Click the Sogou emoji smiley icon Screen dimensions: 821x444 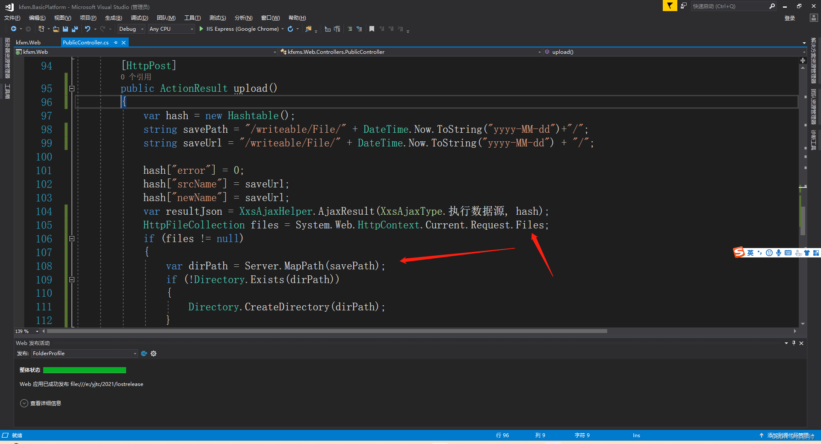point(769,253)
